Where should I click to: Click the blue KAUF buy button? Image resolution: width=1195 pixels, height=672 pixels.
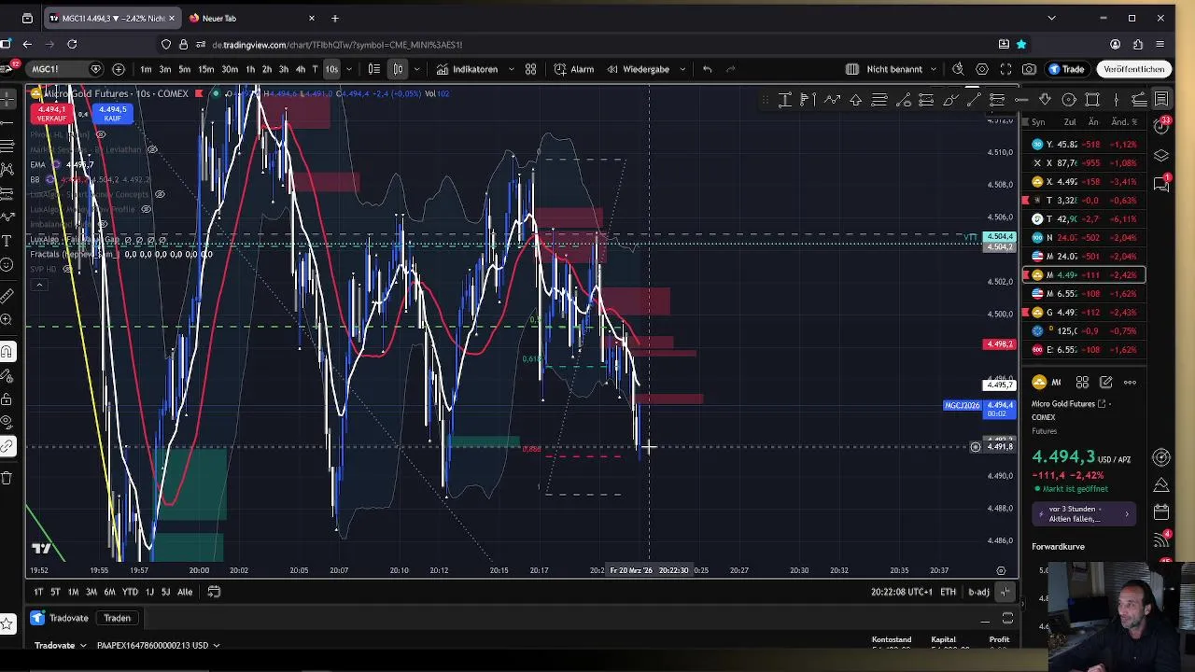pos(113,114)
